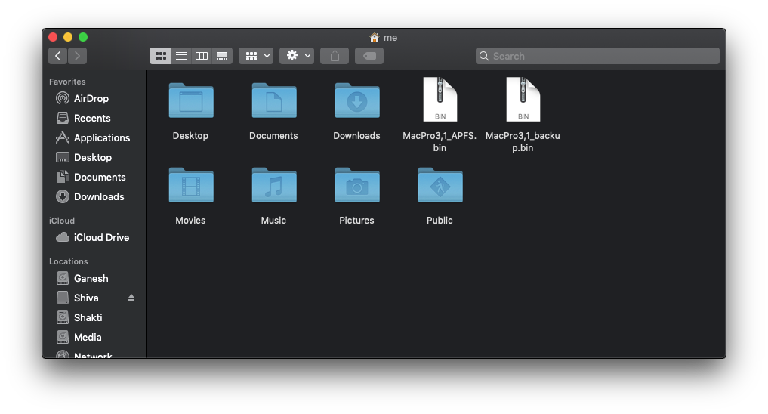The height and width of the screenshot is (414, 768).
Task: Open Recents in the sidebar
Action: tap(94, 118)
